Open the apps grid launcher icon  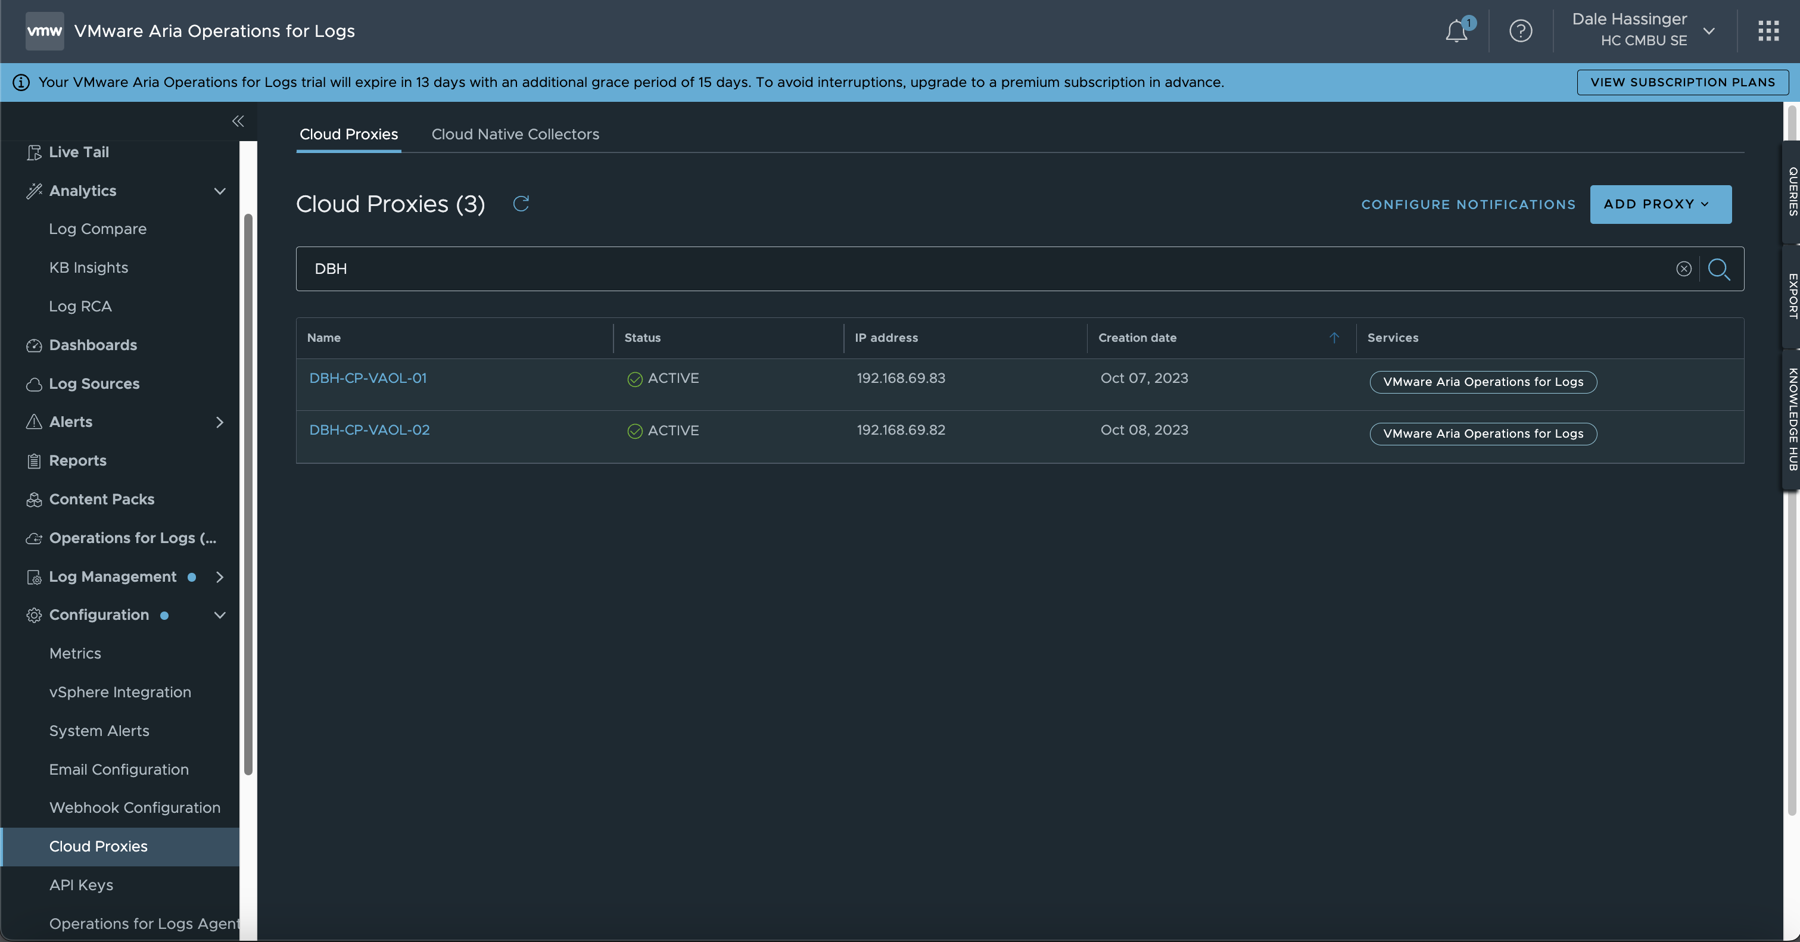coord(1768,32)
